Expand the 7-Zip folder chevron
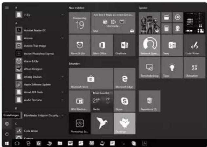Viewport: 207px width, 147px height. point(63,15)
